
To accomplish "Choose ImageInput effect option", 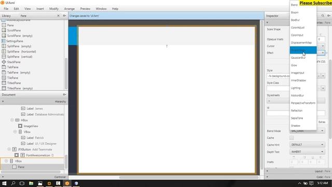I will pos(303,73).
